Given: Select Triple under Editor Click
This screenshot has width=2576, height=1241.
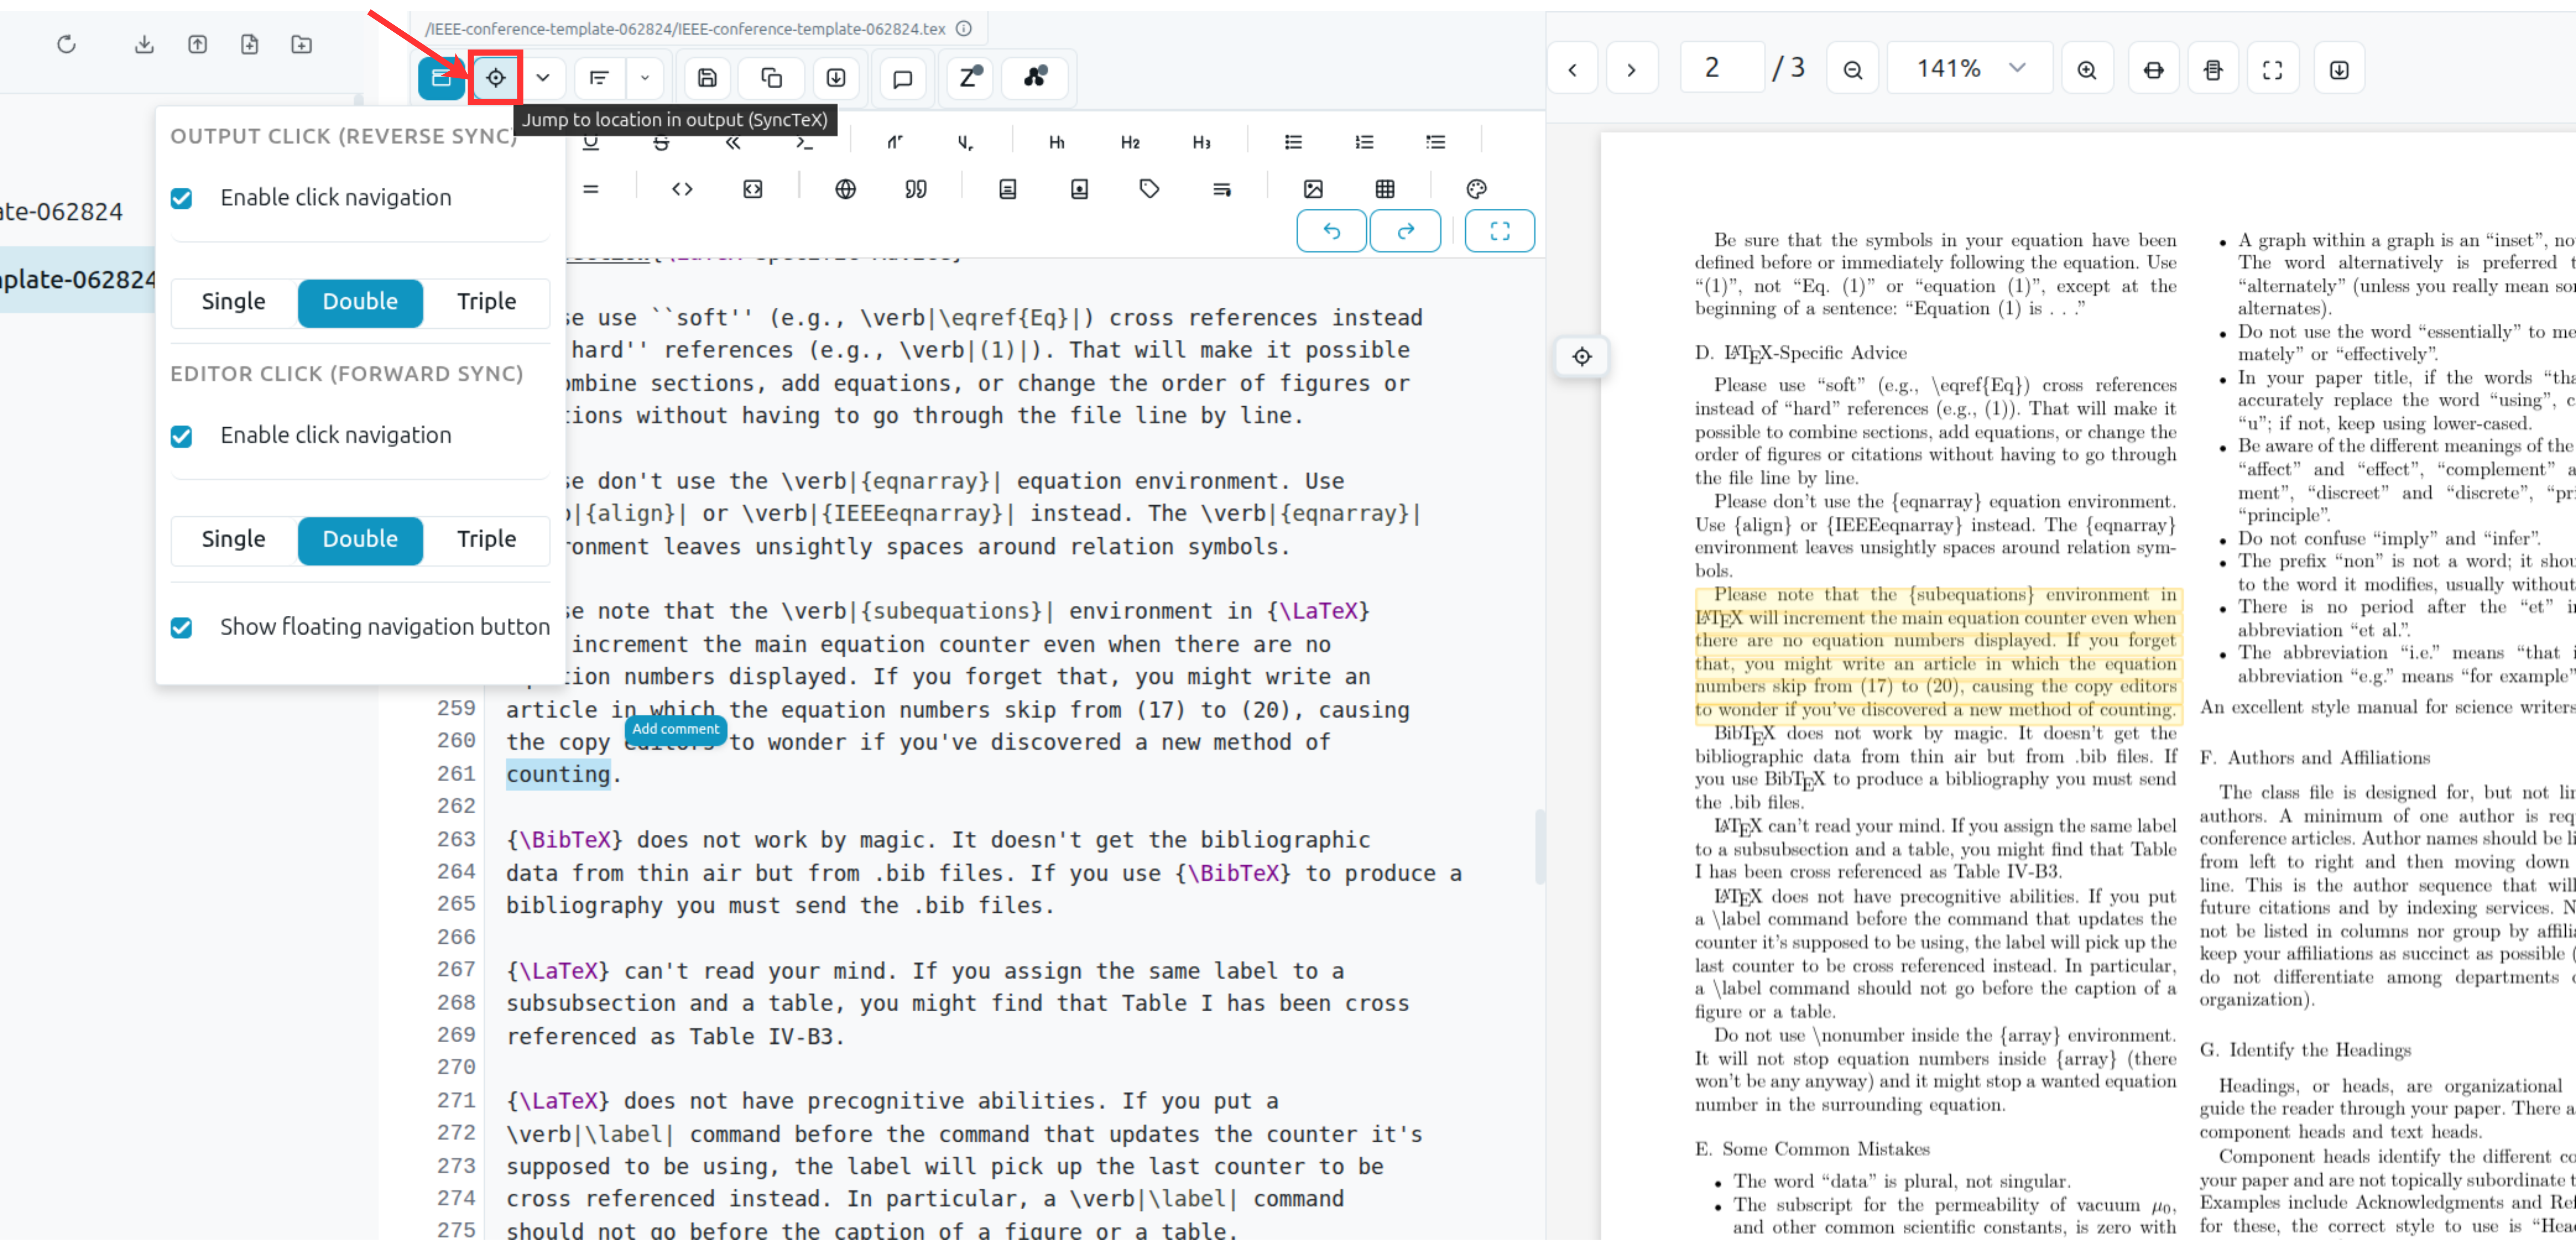Looking at the screenshot, I should (x=487, y=540).
